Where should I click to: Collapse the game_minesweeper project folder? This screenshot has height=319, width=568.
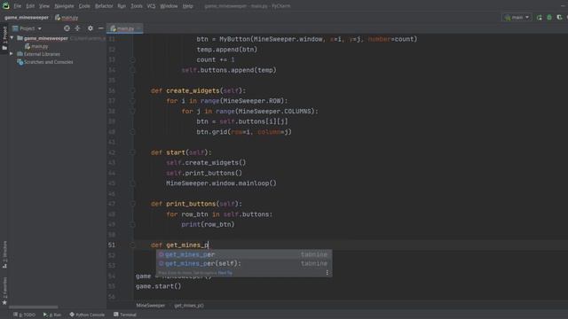click(x=12, y=38)
